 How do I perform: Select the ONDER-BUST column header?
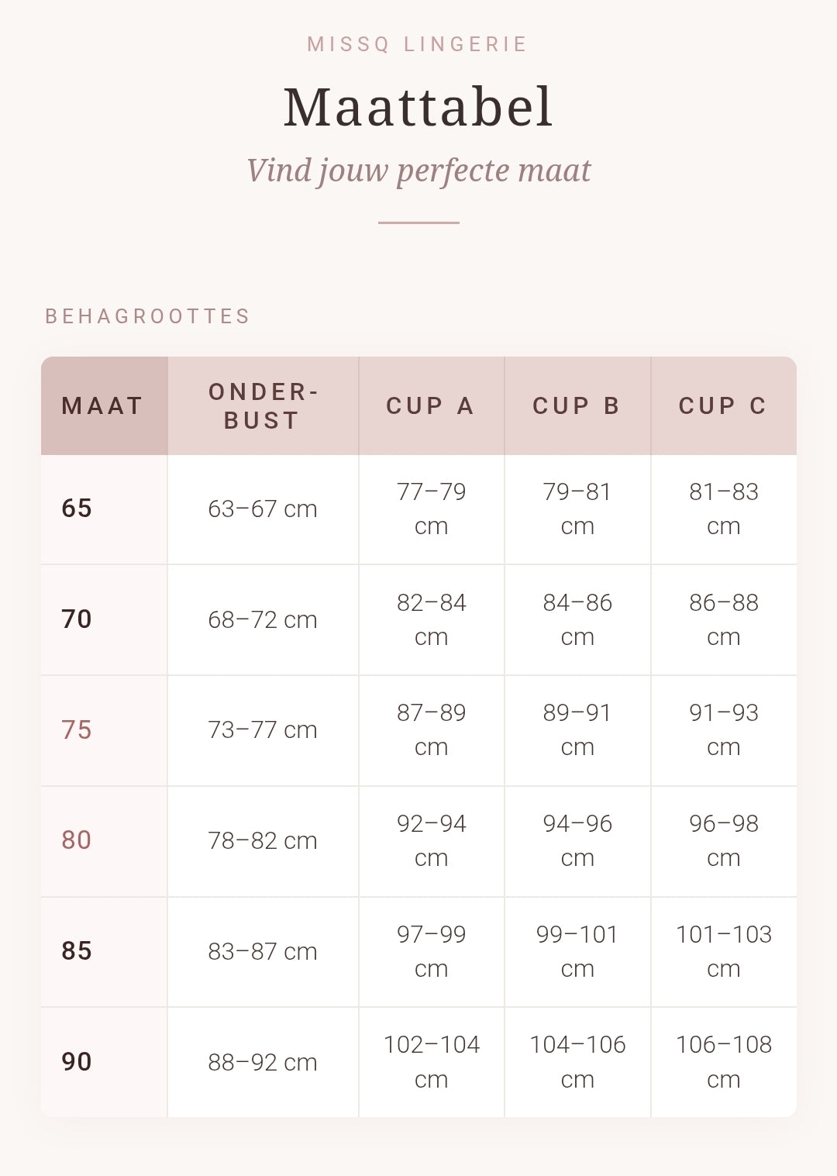click(263, 405)
